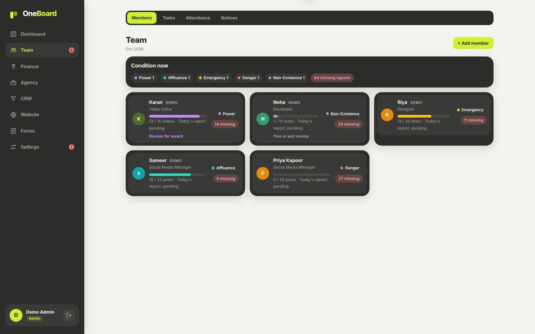Viewport: 535px width, 334px height.
Task: Click Riya's R avatar
Action: coord(387,115)
